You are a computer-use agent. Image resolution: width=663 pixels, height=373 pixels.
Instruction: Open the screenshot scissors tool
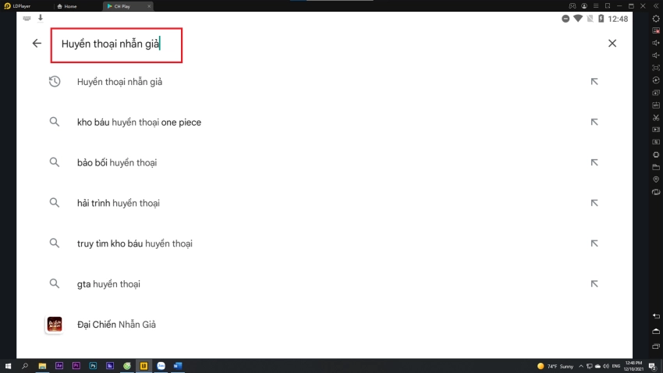pyautogui.click(x=656, y=118)
